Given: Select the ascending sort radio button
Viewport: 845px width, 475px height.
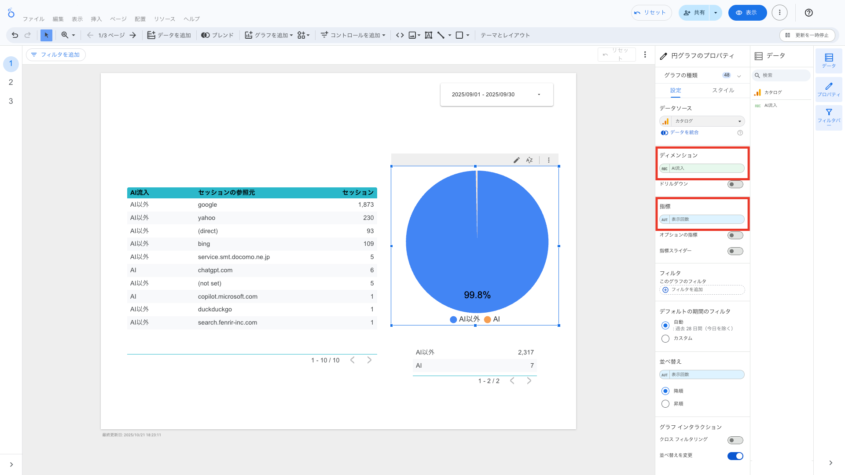Looking at the screenshot, I should point(665,404).
